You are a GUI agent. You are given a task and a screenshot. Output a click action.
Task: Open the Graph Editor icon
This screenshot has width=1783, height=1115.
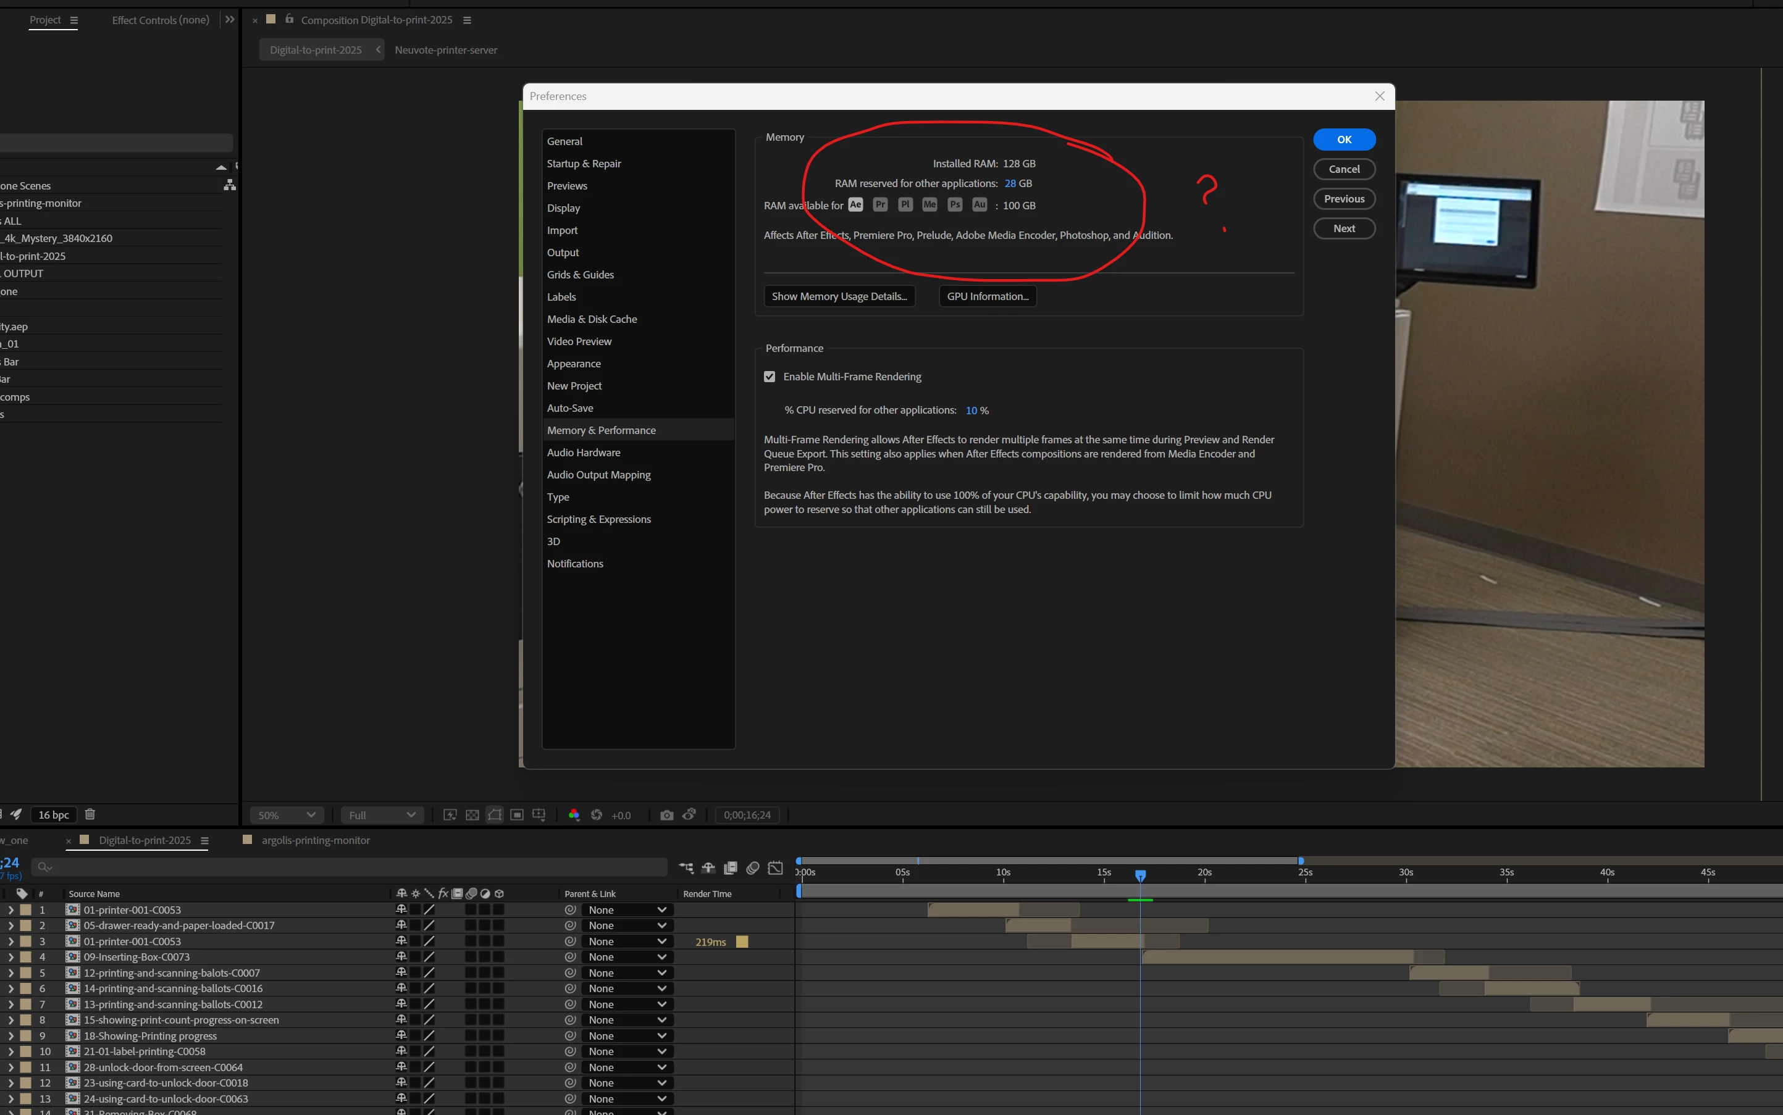pos(775,868)
